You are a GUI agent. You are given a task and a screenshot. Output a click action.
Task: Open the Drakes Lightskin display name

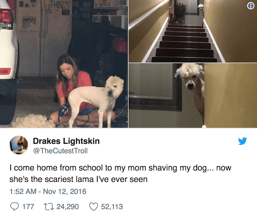(x=66, y=141)
